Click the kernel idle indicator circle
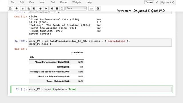This screenshot has width=183, height=103. pos(173,2)
